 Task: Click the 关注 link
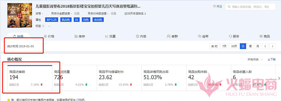(x=218, y=6)
